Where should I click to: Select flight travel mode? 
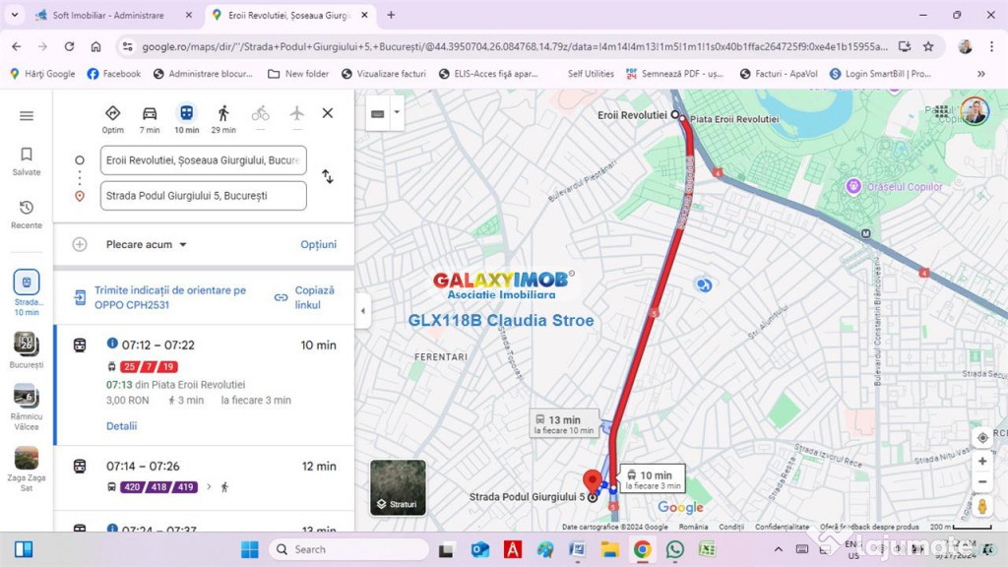click(296, 114)
